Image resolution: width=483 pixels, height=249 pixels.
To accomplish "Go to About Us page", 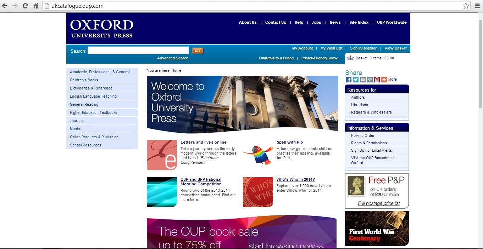I will [248, 22].
